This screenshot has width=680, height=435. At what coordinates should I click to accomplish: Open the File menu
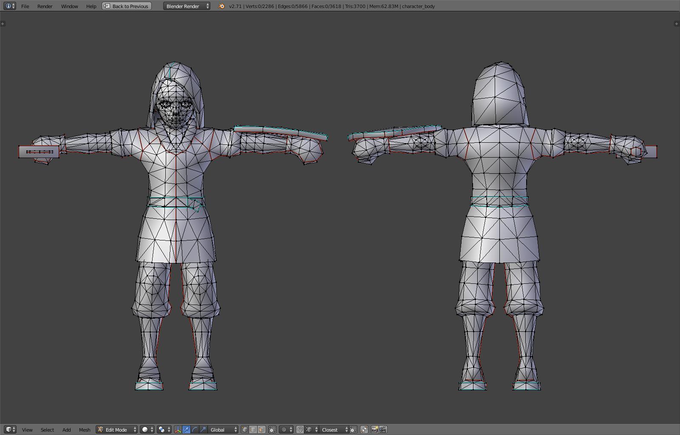tap(25, 6)
